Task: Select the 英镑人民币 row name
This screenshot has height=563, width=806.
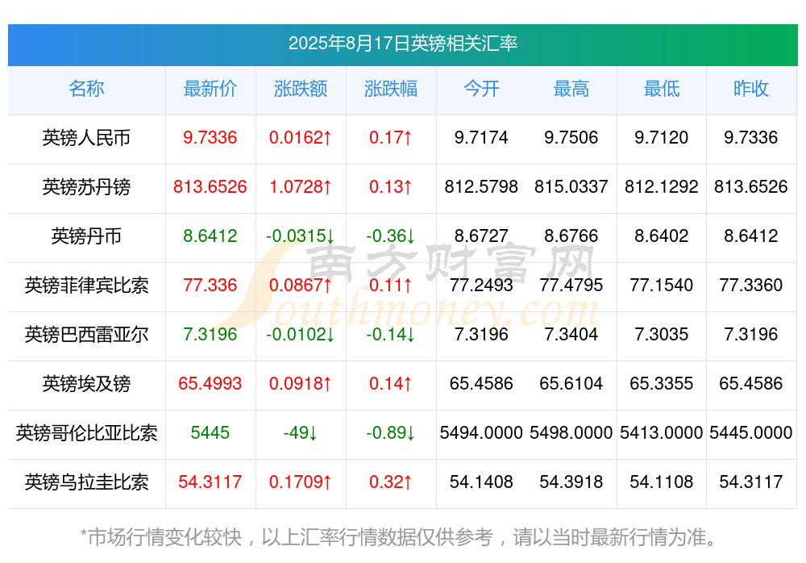Action: pos(86,138)
